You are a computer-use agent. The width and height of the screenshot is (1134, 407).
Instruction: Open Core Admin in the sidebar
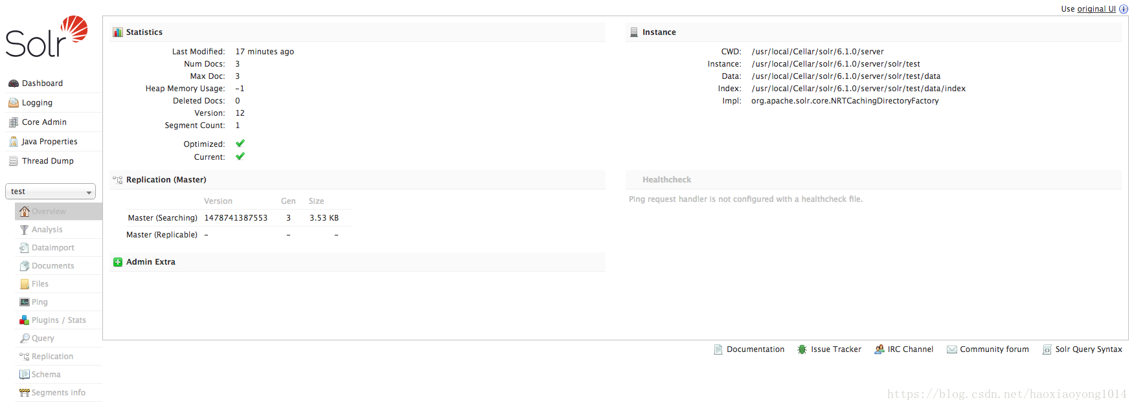pos(45,122)
